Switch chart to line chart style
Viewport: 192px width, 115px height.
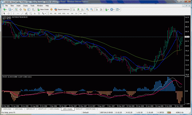point(83,9)
